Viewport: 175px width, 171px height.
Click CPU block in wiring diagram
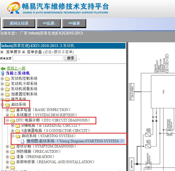tap(163, 92)
